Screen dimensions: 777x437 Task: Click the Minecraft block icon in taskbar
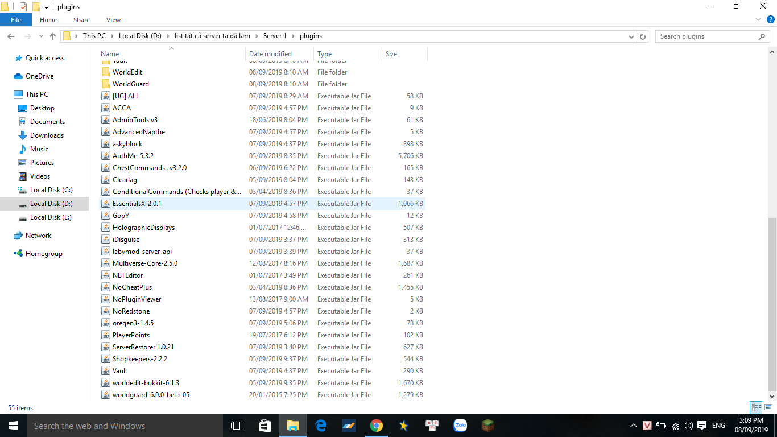coord(487,426)
